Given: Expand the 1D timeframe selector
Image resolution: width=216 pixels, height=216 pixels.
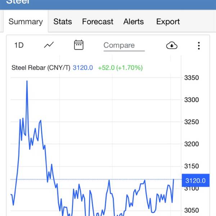Looking at the screenshot, I should [19, 45].
